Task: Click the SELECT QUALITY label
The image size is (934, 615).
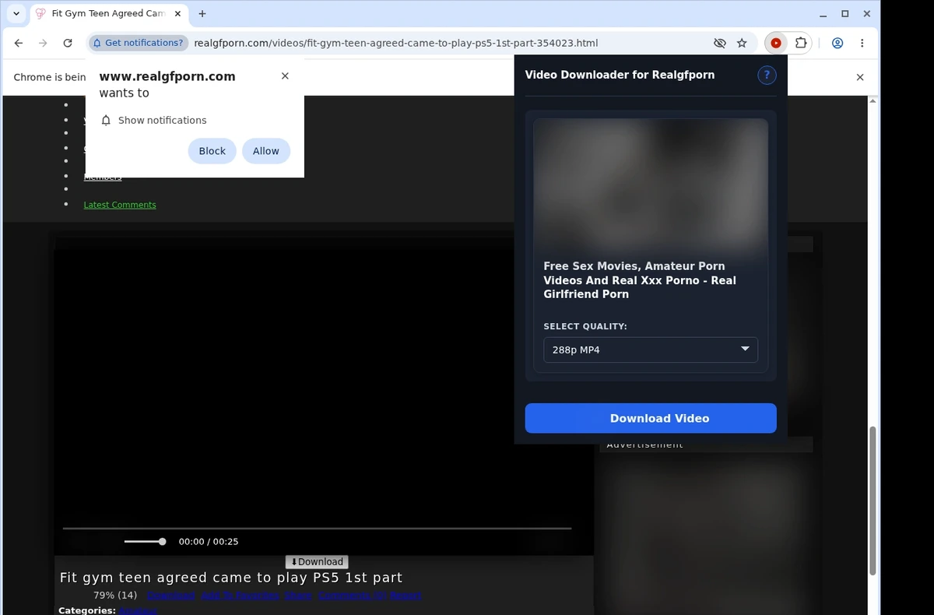Action: pos(585,327)
